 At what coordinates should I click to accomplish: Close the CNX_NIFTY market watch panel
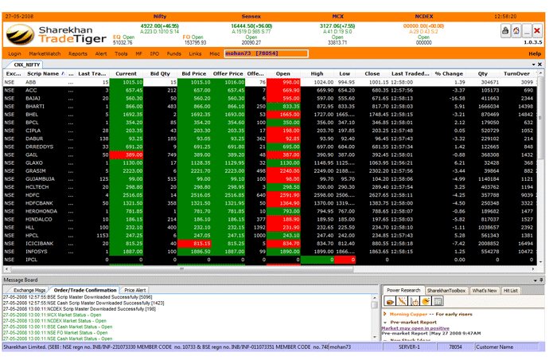point(539,65)
